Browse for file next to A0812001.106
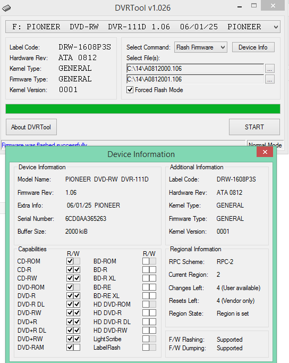Image resolution: width=289 pixels, height=363 pixels. [x=269, y=79]
